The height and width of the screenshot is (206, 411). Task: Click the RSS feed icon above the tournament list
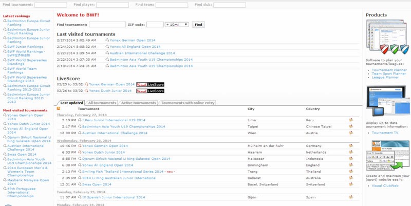pos(59,108)
